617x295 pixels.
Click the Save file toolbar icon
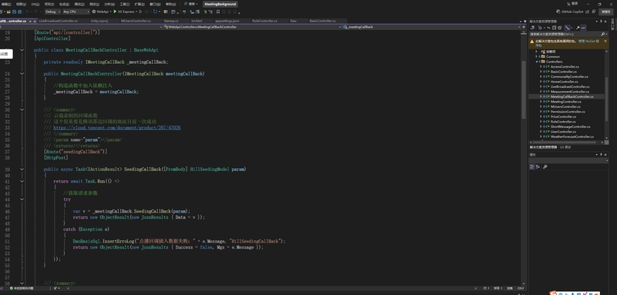(14, 12)
